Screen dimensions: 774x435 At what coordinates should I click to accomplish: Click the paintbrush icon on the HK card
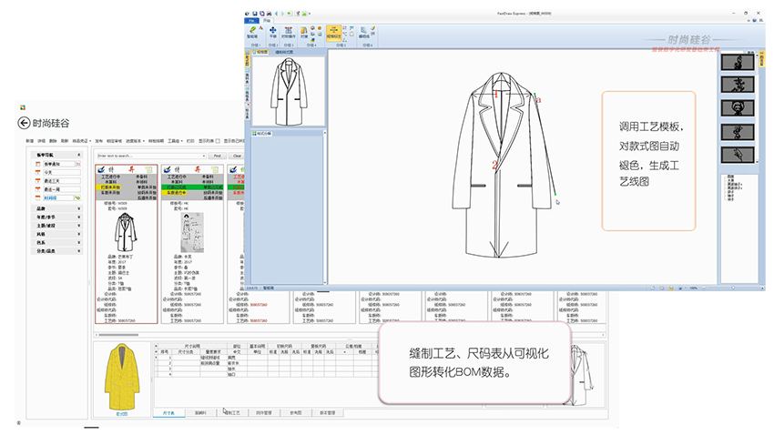pyautogui.click(x=168, y=169)
